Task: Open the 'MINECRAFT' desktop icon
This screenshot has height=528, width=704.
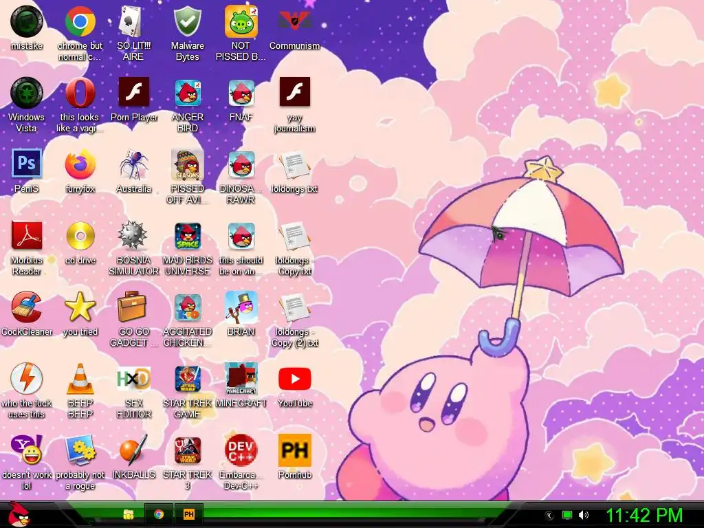Action: pyautogui.click(x=241, y=379)
